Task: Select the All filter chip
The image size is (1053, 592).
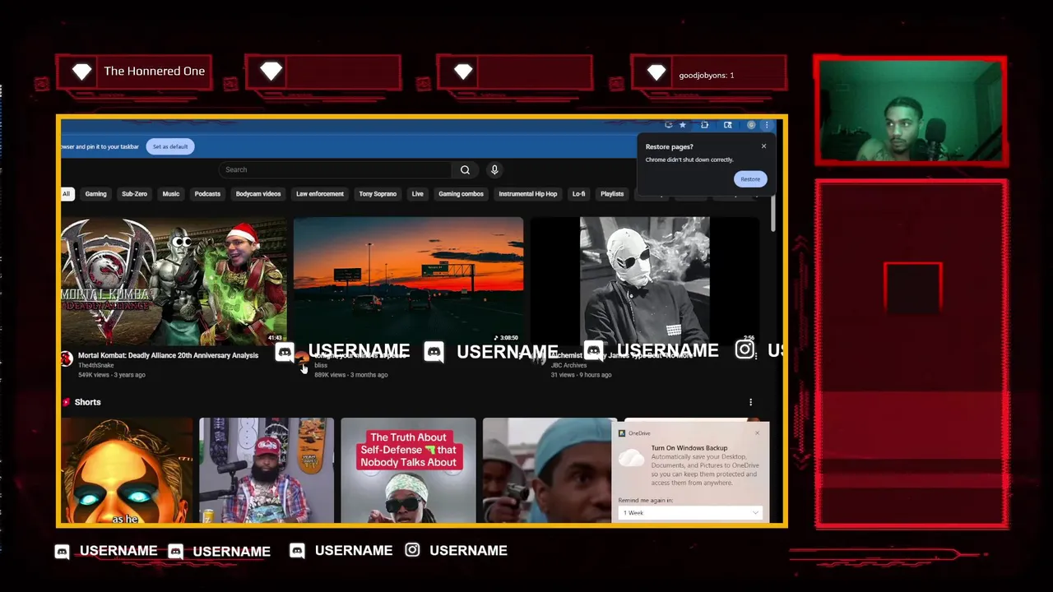Action: click(67, 194)
